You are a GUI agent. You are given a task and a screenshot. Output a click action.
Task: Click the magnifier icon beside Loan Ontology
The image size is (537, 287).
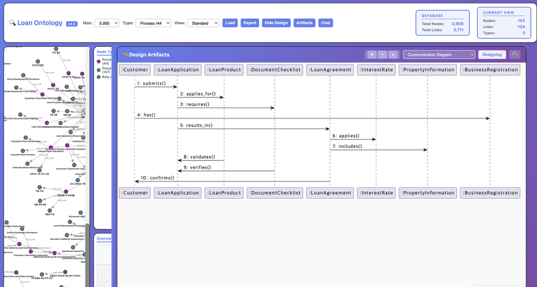[x=12, y=23]
